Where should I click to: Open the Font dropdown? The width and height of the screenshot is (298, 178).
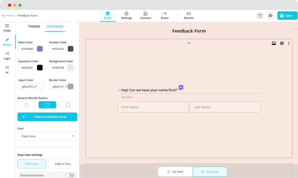coord(47,136)
